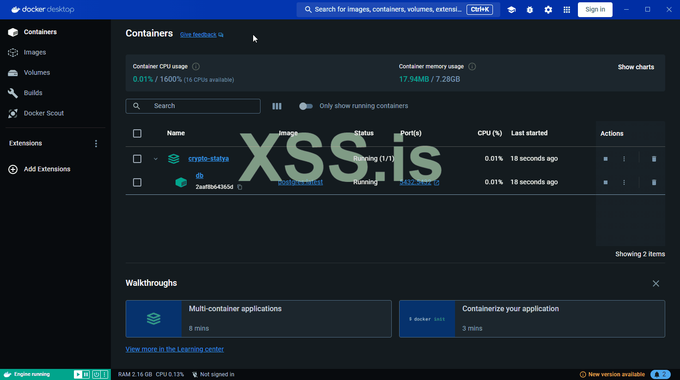Viewport: 680px width, 380px height.
Task: Stop the crypto-statya stack
Action: tap(606, 159)
